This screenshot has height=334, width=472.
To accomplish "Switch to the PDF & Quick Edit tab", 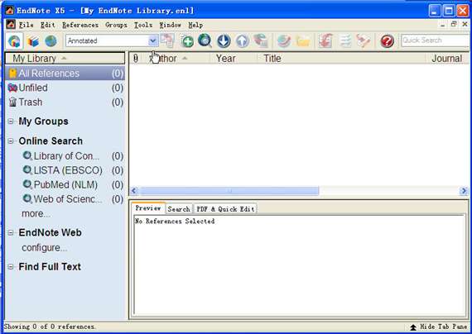I will tap(225, 208).
